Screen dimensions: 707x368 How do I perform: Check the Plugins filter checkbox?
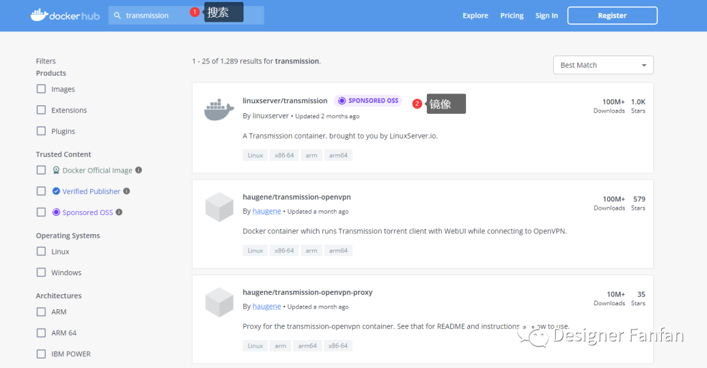pyautogui.click(x=41, y=131)
